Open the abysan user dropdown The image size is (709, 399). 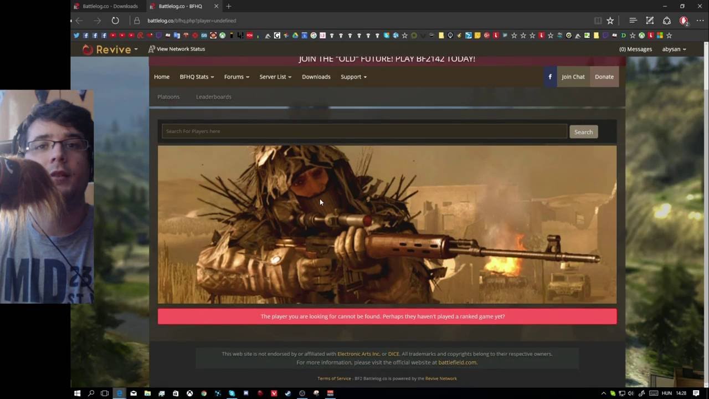point(674,49)
